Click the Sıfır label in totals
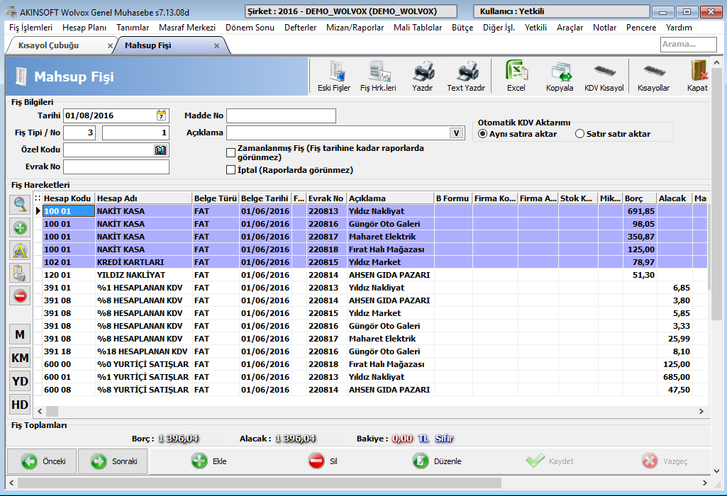 [x=444, y=439]
